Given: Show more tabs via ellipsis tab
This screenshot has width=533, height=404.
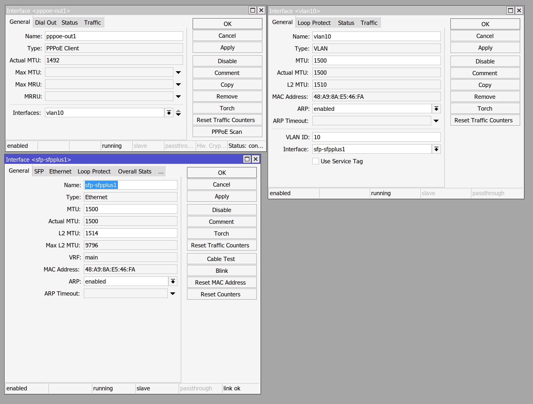Looking at the screenshot, I should pyautogui.click(x=161, y=171).
